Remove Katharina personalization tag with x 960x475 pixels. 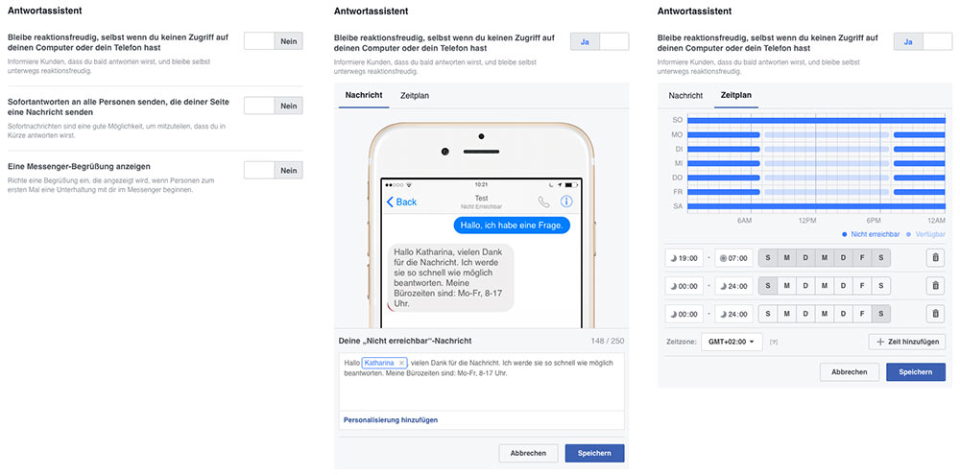pyautogui.click(x=401, y=363)
